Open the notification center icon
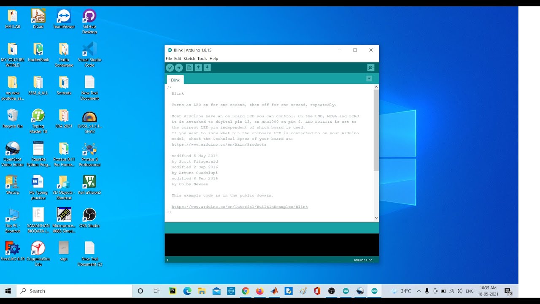 [x=508, y=291]
